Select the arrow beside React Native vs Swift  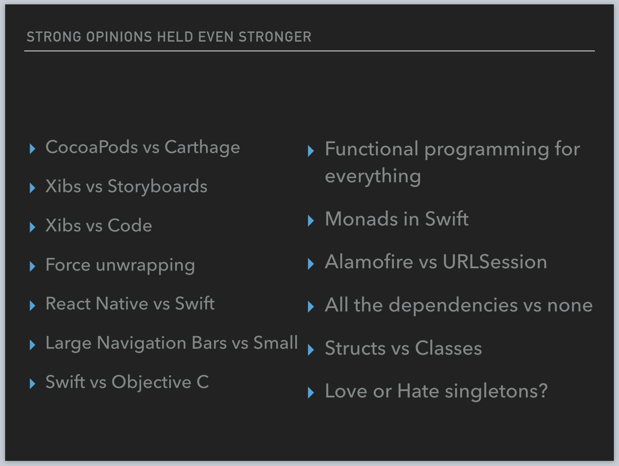point(32,306)
